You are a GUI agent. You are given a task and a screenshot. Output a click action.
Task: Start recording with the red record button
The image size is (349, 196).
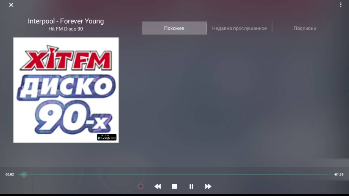141,186
